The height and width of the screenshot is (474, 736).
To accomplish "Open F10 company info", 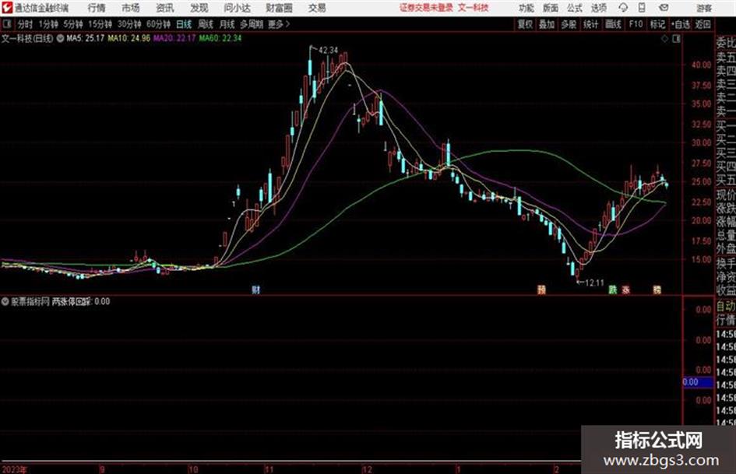I will (636, 24).
